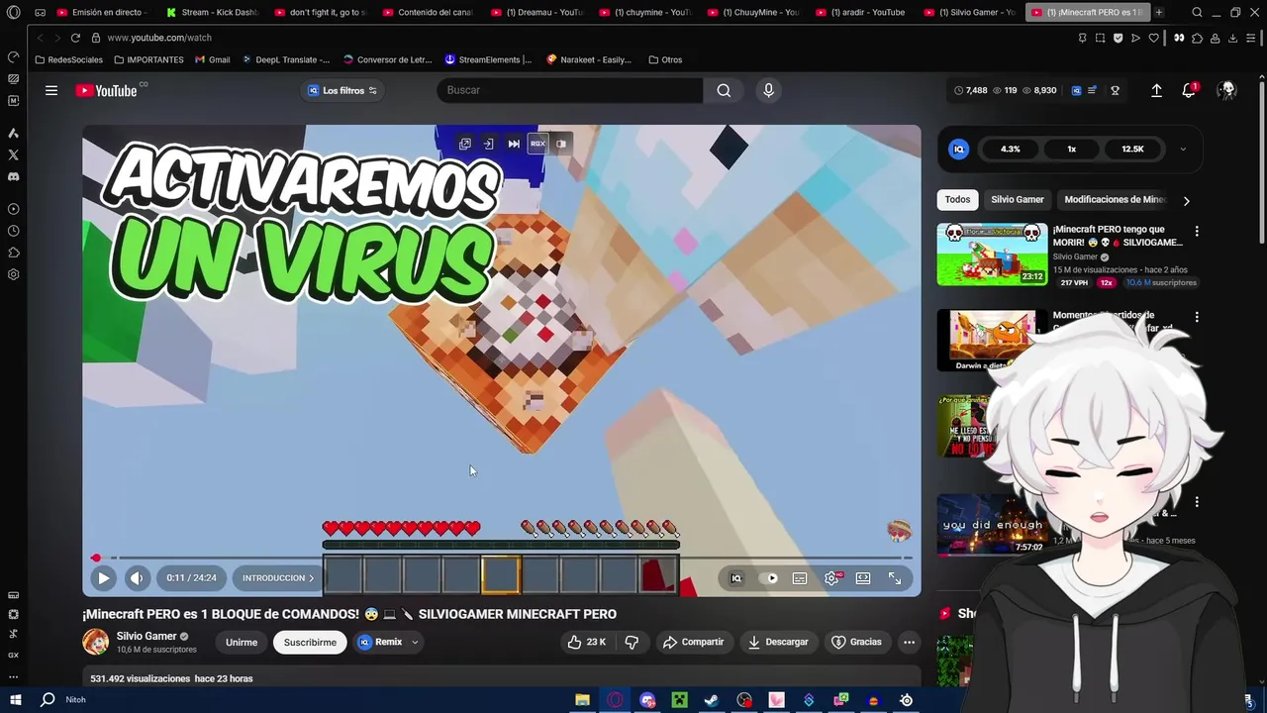This screenshot has height=713, width=1267.
Task: Expand vidIQ stats panel chevron
Action: 1183,150
